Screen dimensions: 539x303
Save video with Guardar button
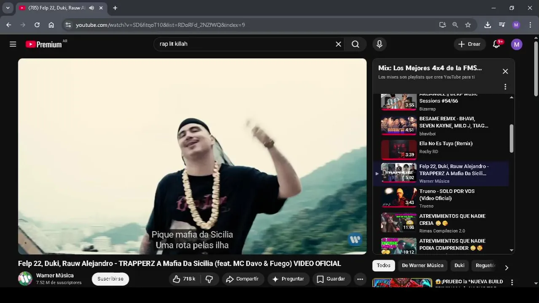[331, 279]
